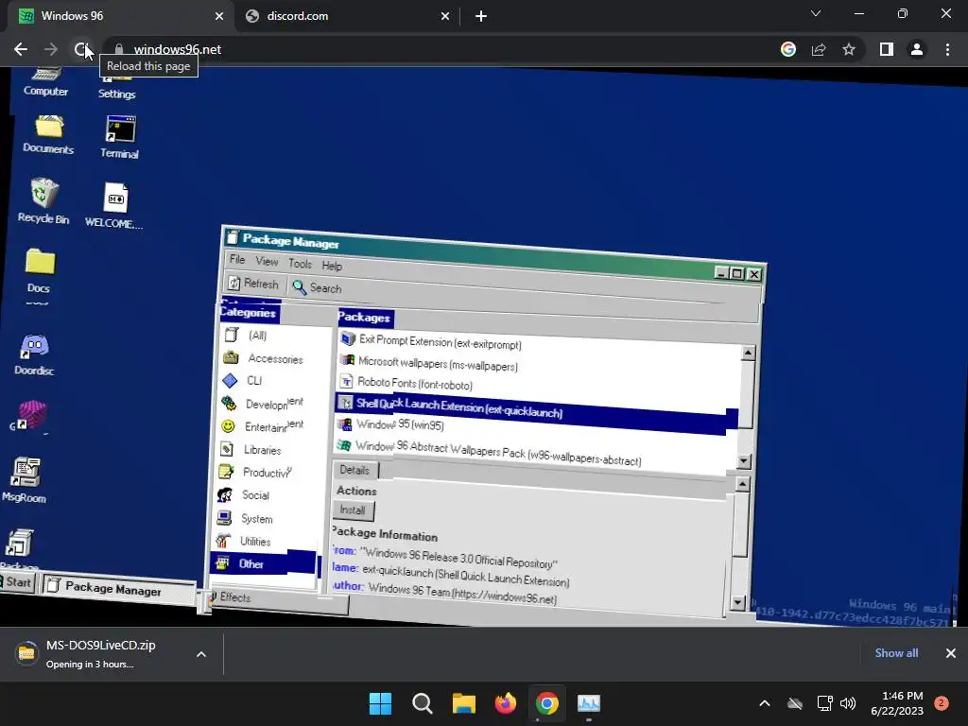Click the Details tab
Image resolution: width=968 pixels, height=726 pixels.
354,470
